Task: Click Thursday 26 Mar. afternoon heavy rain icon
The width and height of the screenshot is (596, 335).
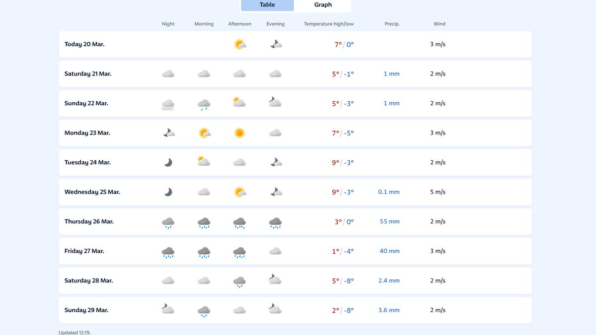Action: pos(240,223)
